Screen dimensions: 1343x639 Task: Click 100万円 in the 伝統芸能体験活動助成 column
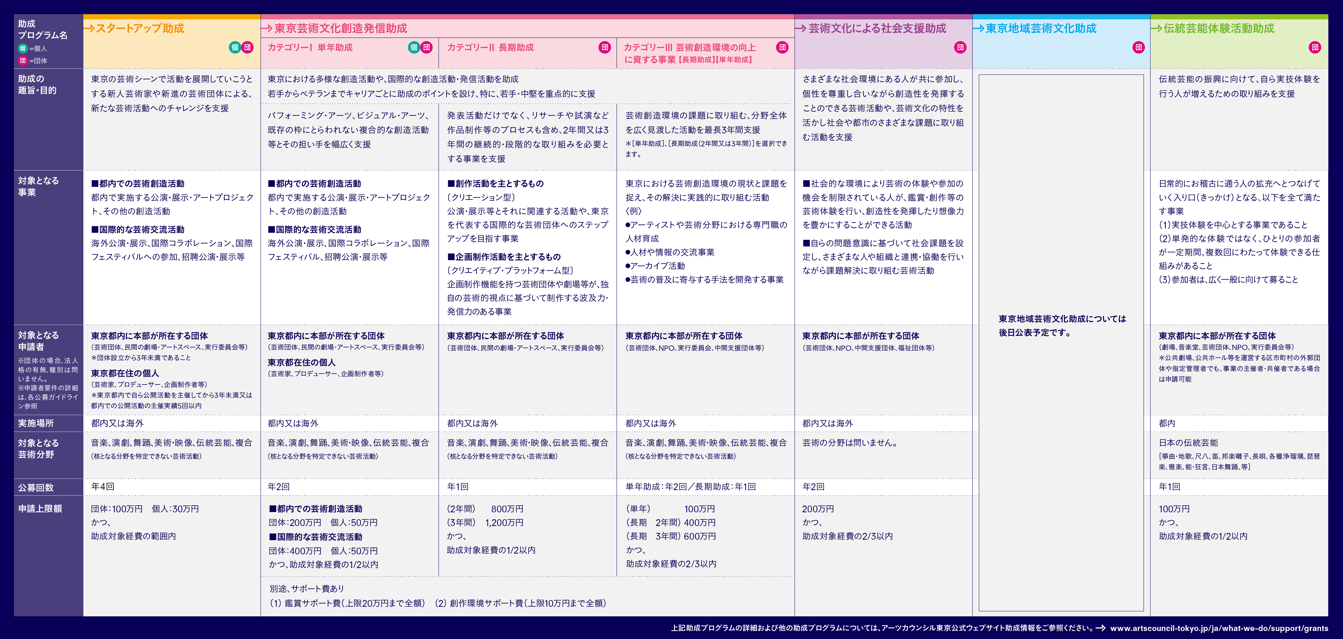pyautogui.click(x=1174, y=509)
